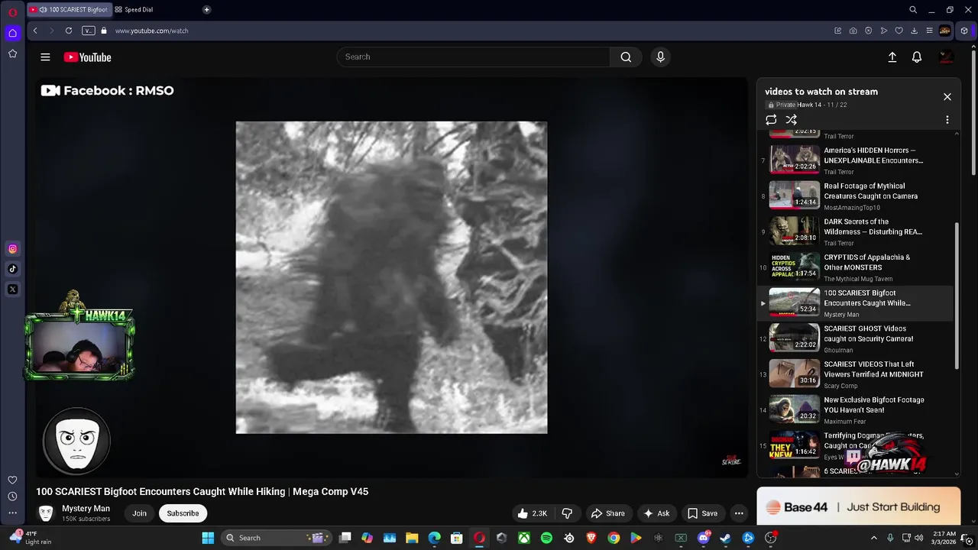
Task: Click the search magnifier button on YouTube
Action: click(x=626, y=57)
